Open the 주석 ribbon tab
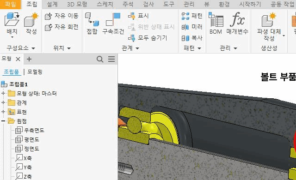The width and height of the screenshot is (296, 180). pos(128,4)
